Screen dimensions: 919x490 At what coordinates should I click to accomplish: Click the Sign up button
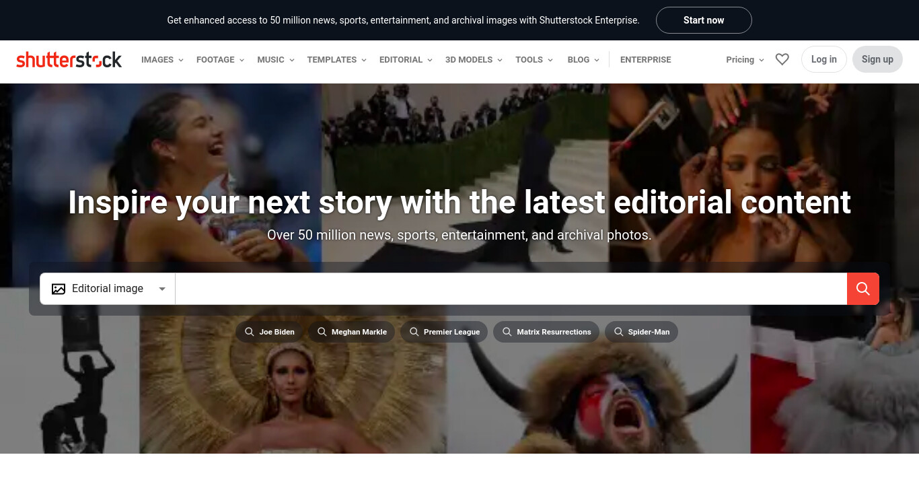click(x=877, y=59)
